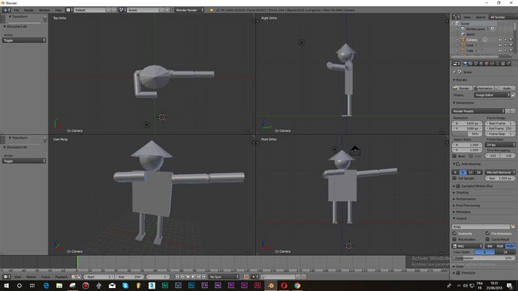
Task: Jump to the last frame in timeline
Action: (x=204, y=277)
